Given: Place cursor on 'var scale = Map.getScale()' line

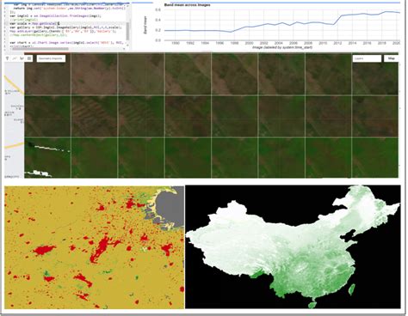Looking at the screenshot, I should 34,23.
